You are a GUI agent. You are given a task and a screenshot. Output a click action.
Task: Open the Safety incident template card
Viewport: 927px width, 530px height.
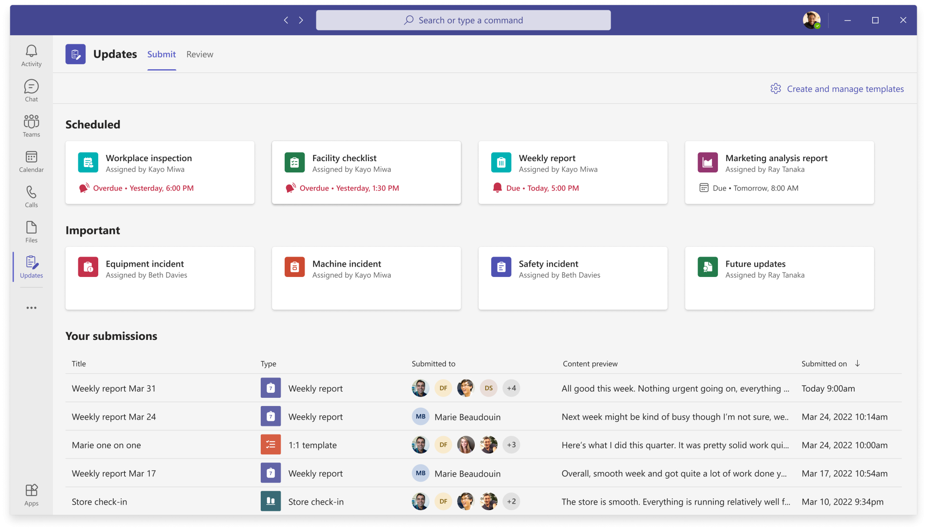pyautogui.click(x=573, y=278)
